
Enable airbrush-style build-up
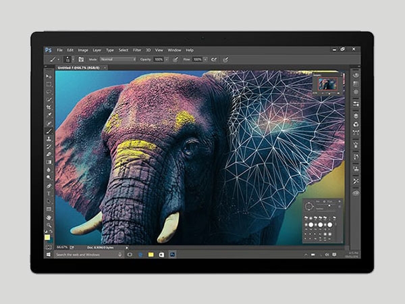click(x=214, y=59)
